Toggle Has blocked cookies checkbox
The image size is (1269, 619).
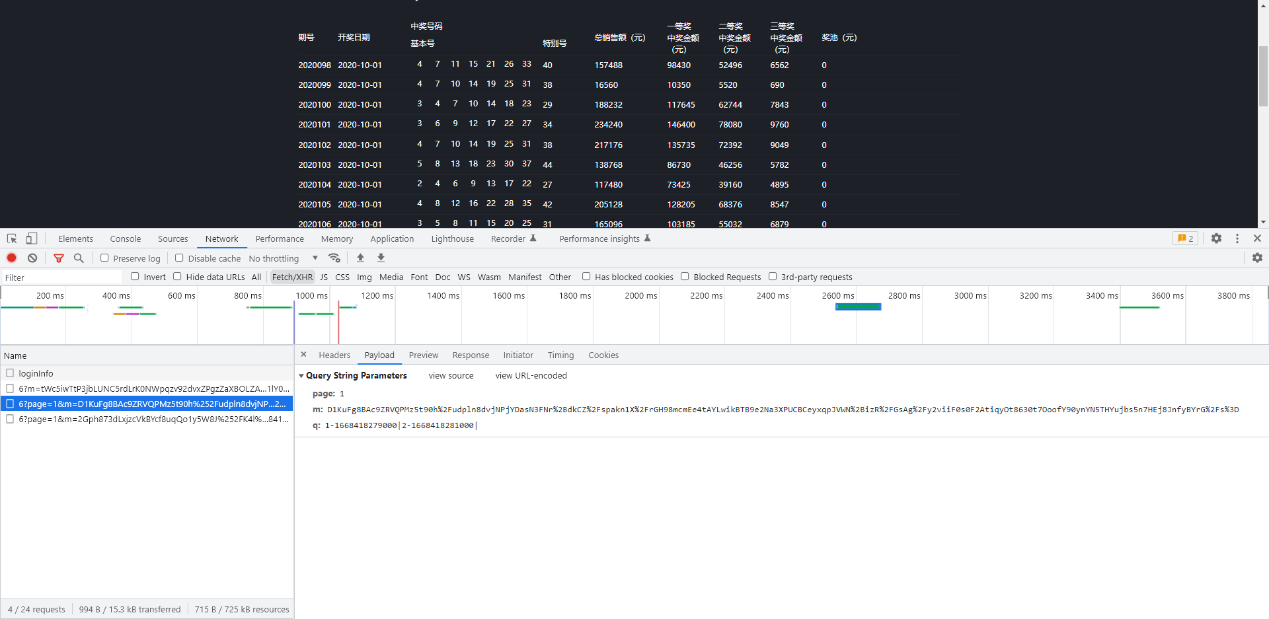click(x=586, y=277)
